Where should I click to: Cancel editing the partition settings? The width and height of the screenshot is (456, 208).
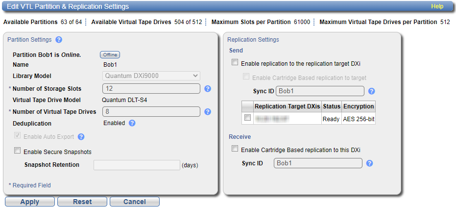(x=134, y=202)
